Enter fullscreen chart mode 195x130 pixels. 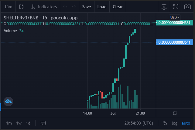(x=176, y=7)
